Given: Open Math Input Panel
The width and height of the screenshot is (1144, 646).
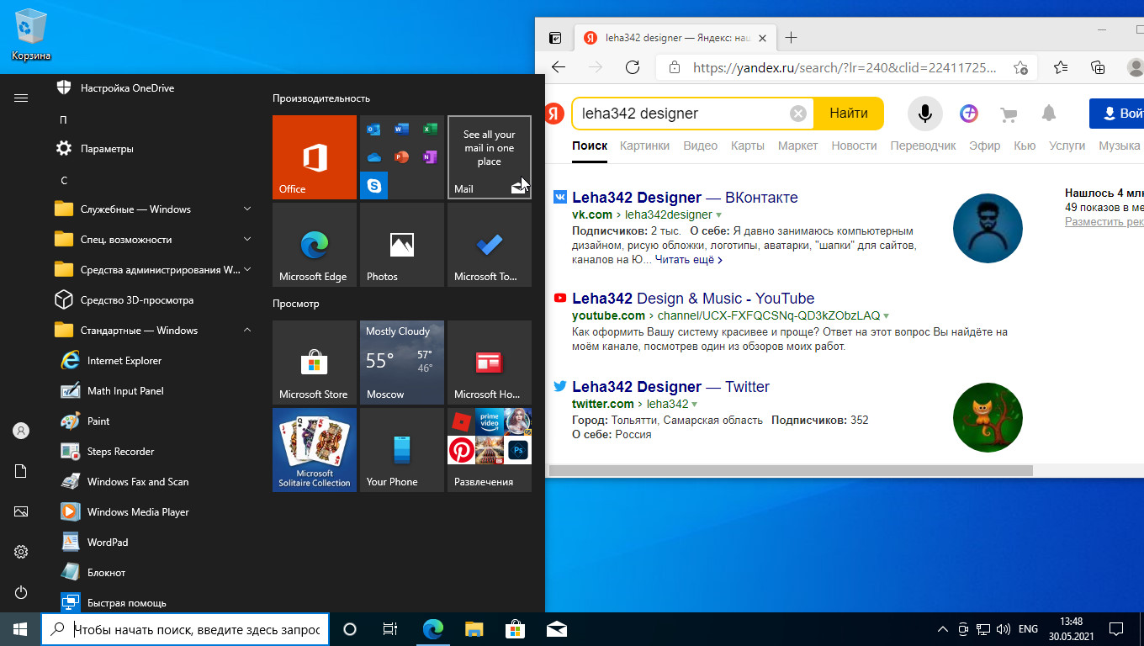Looking at the screenshot, I should [x=155, y=391].
